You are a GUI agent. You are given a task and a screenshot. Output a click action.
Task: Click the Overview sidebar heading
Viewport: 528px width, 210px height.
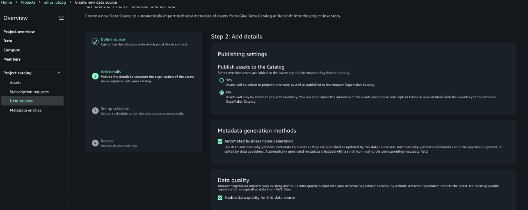point(16,18)
